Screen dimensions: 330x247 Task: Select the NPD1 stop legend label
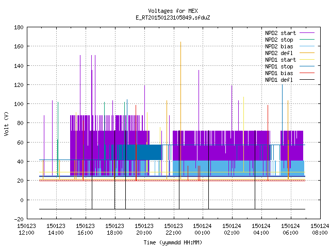click(x=279, y=66)
